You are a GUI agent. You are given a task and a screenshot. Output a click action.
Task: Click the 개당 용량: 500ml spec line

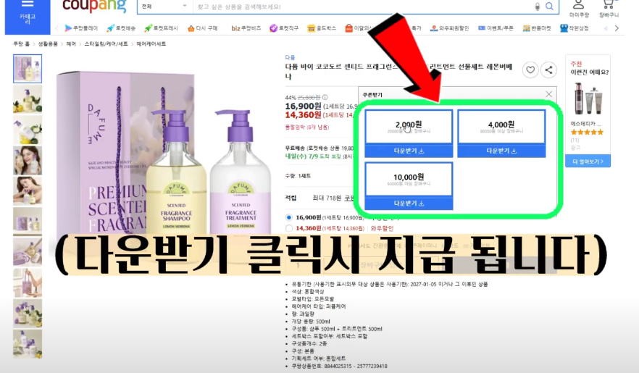(x=311, y=322)
